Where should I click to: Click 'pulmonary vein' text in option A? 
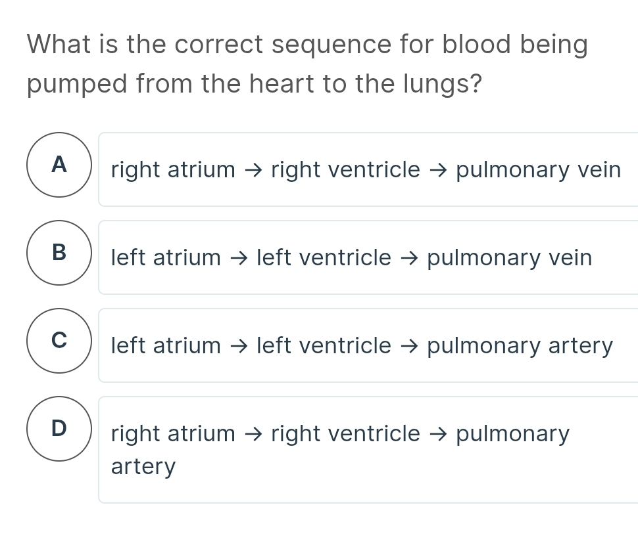point(538,170)
